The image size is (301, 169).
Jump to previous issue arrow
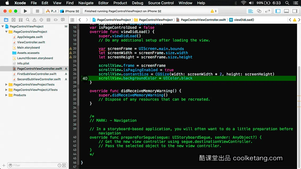click(x=290, y=20)
